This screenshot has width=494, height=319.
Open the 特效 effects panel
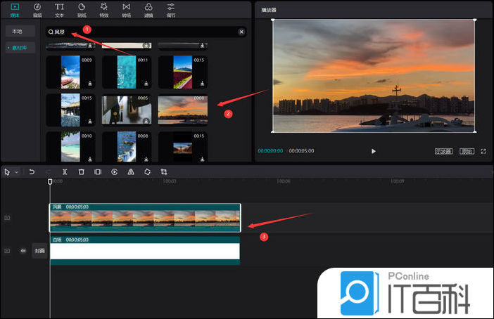[103, 9]
